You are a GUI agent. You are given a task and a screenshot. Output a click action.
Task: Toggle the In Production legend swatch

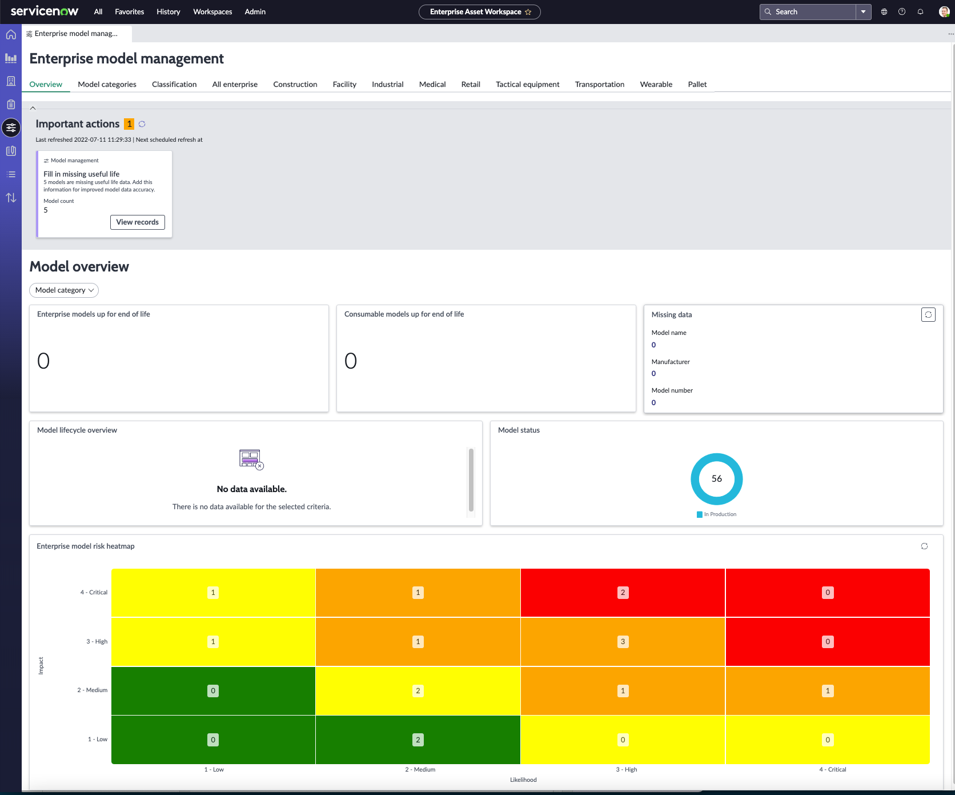coord(700,514)
